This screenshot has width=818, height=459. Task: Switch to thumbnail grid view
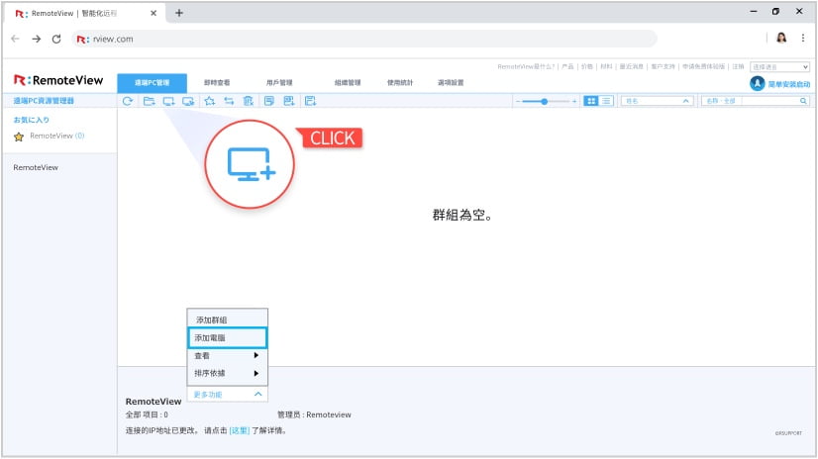590,101
